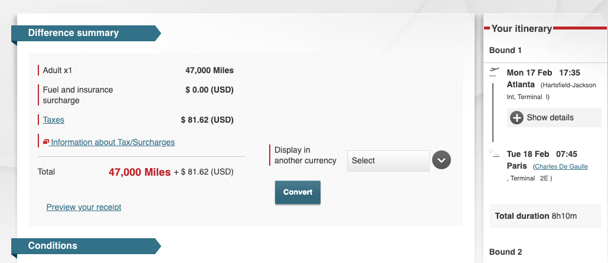The width and height of the screenshot is (608, 263).
Task: Click the red 47,000 Miles total
Action: click(x=139, y=172)
